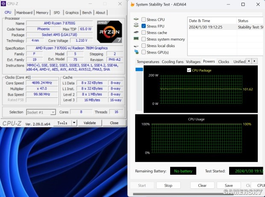Enable the Stress CPU checkbox
The height and width of the screenshot is (197, 265).
[x=144, y=19]
